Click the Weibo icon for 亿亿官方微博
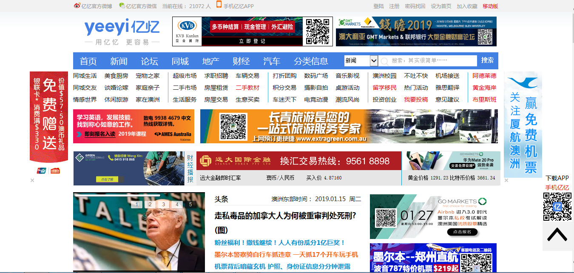Screen dimensions: 574x273 (77, 6)
